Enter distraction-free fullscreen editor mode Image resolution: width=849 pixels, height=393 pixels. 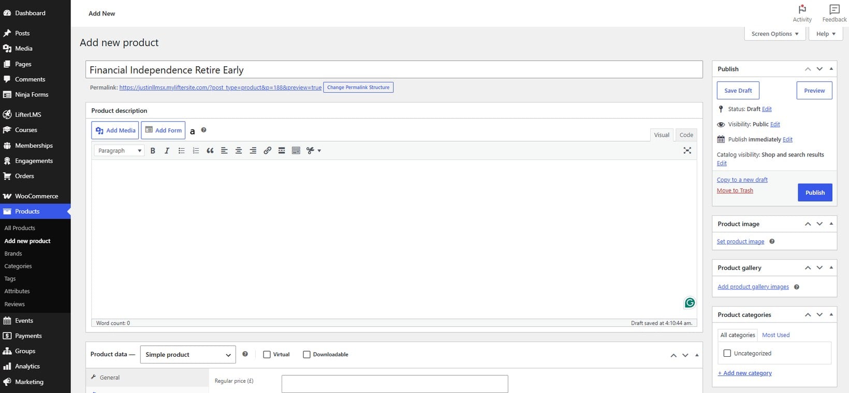(687, 151)
